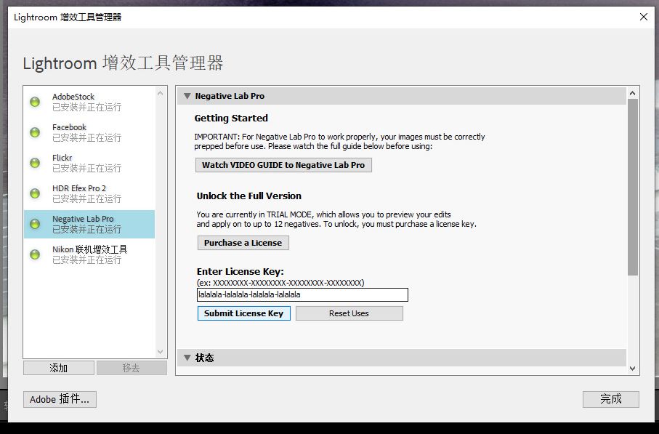The width and height of the screenshot is (659, 434).
Task: Click the Getting Started heading
Action: (x=231, y=118)
